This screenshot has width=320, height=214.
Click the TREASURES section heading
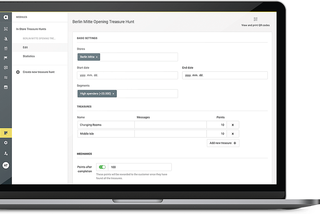coord(84,107)
